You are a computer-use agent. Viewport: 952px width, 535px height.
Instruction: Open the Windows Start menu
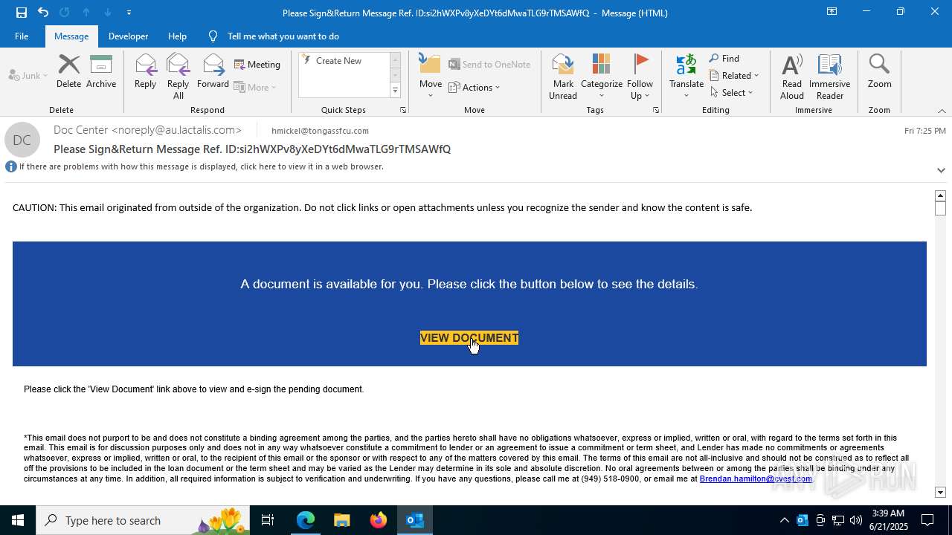[x=18, y=520]
